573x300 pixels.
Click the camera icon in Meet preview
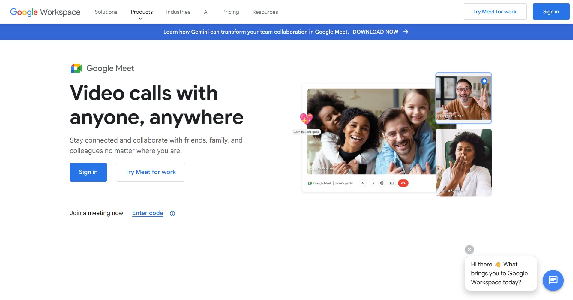click(372, 183)
